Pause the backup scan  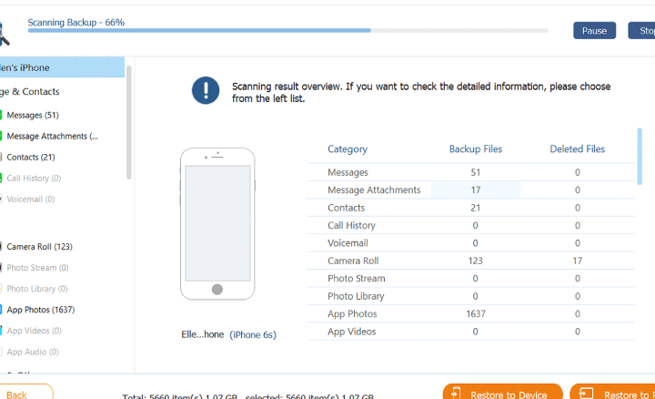coord(594,31)
